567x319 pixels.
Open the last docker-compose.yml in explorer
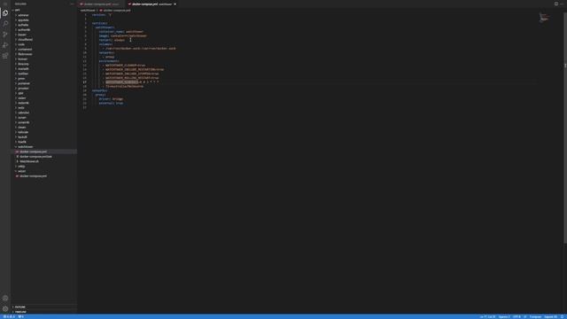(34, 176)
